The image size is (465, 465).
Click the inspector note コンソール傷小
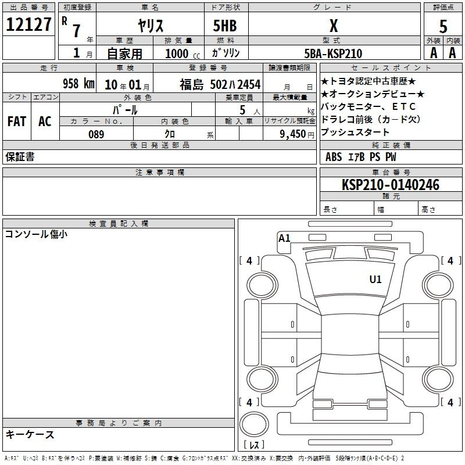pos(37,234)
